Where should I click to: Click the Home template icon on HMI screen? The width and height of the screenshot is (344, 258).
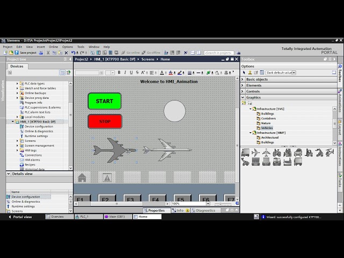click(x=82, y=177)
